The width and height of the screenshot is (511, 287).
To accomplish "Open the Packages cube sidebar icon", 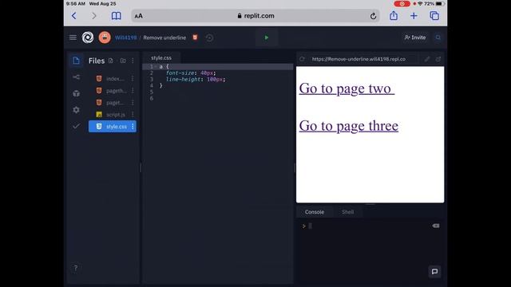I will 77,93.
